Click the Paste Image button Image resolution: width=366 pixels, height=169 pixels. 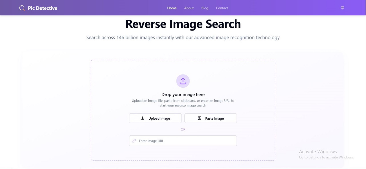(x=211, y=118)
